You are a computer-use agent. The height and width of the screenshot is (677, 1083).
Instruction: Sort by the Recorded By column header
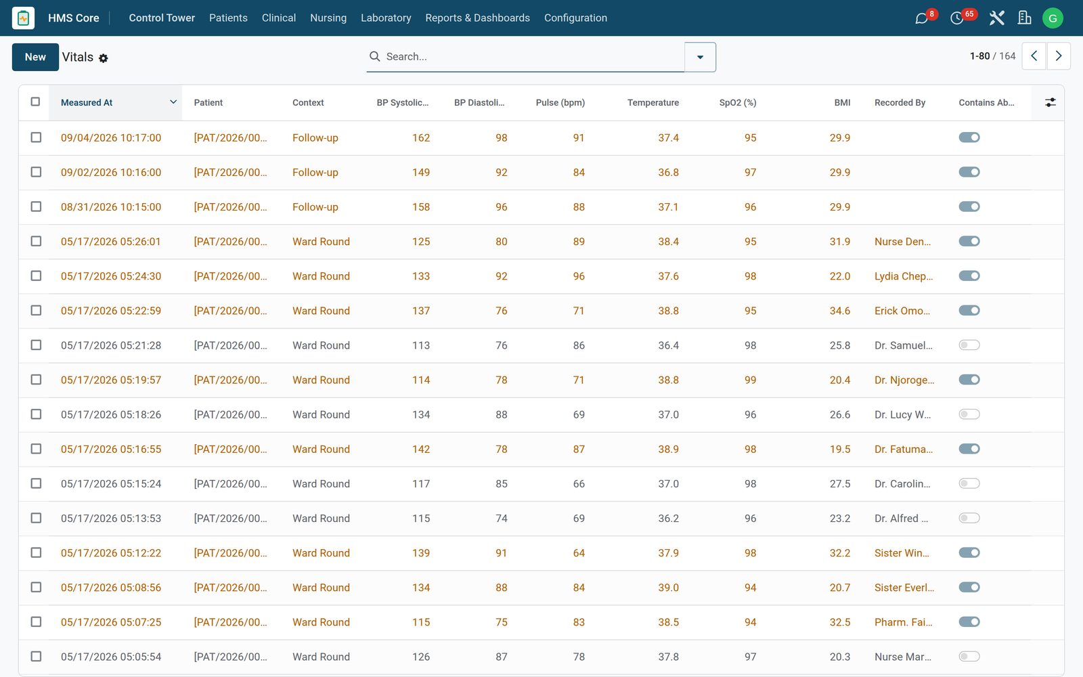coord(900,102)
